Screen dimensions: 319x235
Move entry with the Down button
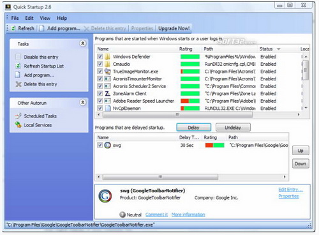[x=300, y=163]
